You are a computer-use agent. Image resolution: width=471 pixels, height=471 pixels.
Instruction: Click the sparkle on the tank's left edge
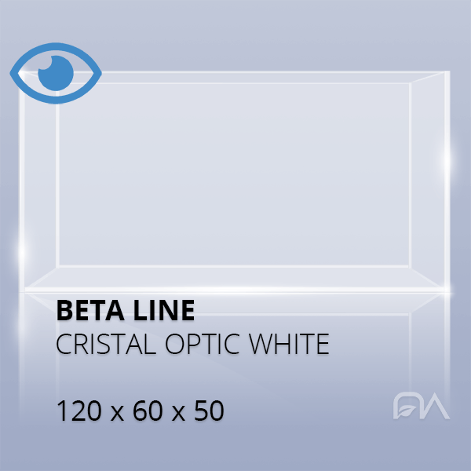[21, 253]
